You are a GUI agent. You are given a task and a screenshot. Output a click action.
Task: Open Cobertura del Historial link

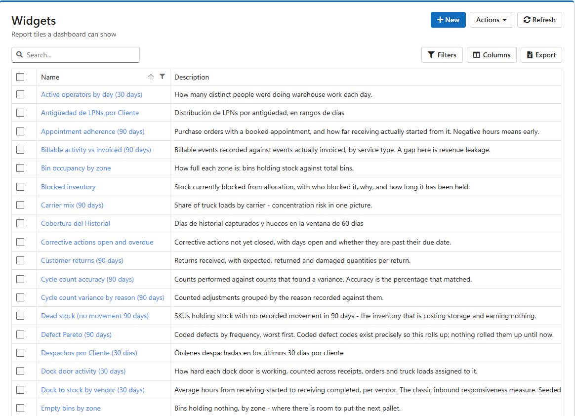(x=76, y=223)
